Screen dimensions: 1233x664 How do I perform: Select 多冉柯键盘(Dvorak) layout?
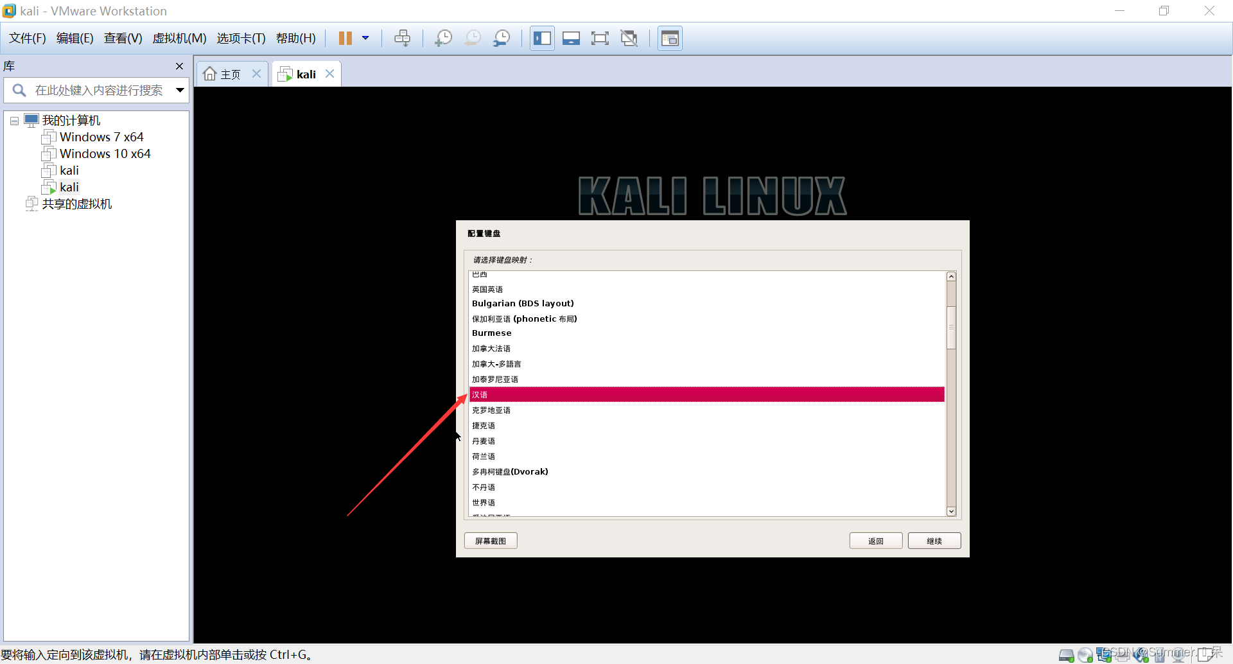point(707,472)
